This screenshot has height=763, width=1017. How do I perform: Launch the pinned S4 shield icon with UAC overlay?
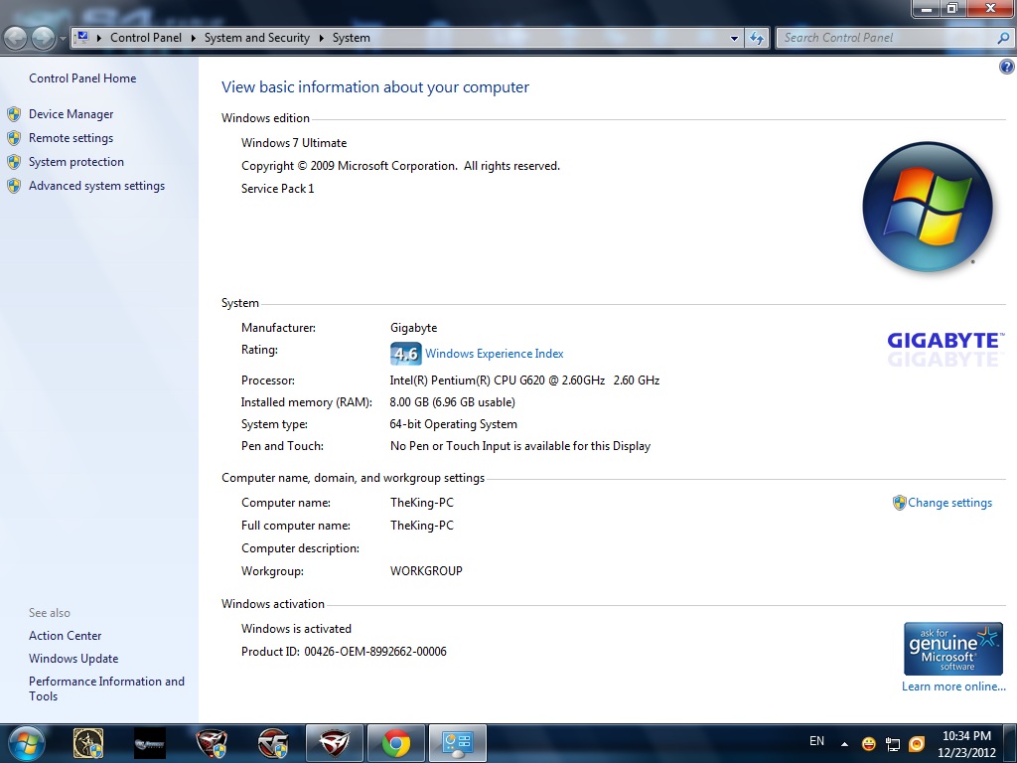(x=212, y=743)
